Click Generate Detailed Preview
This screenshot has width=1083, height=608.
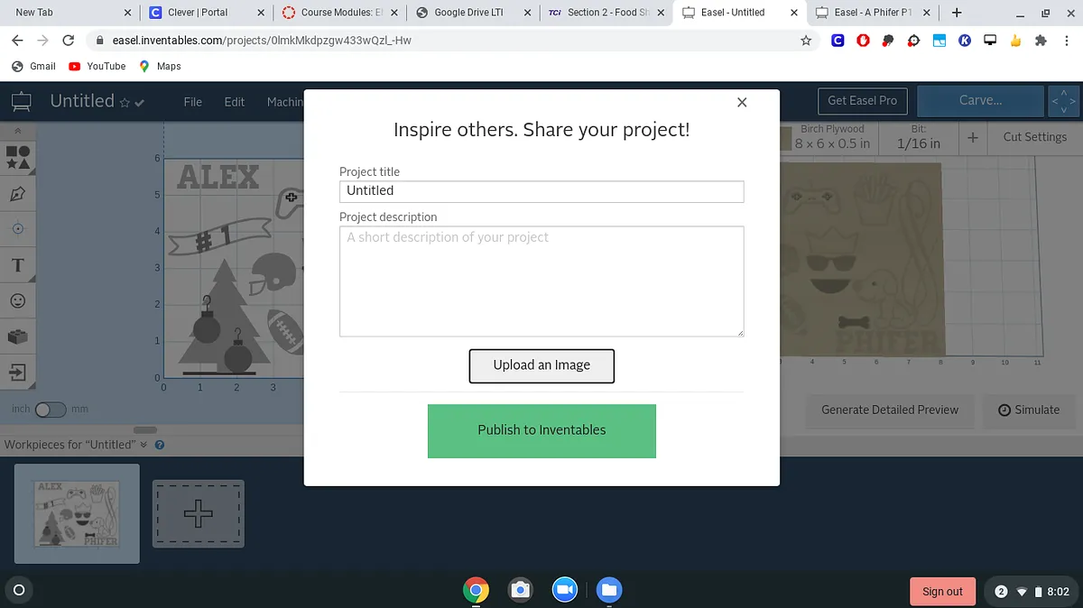[x=890, y=410]
